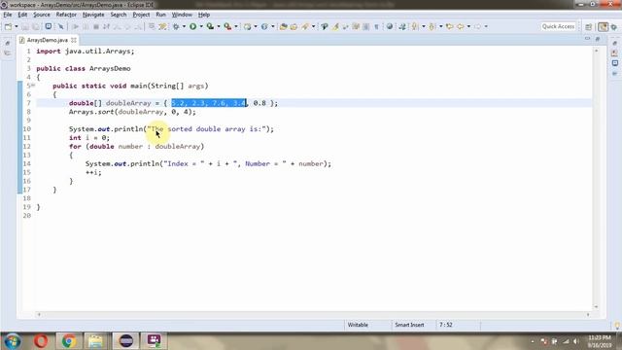Click the External Tools run icon
Viewport: 622px width, 350px height.
227,26
